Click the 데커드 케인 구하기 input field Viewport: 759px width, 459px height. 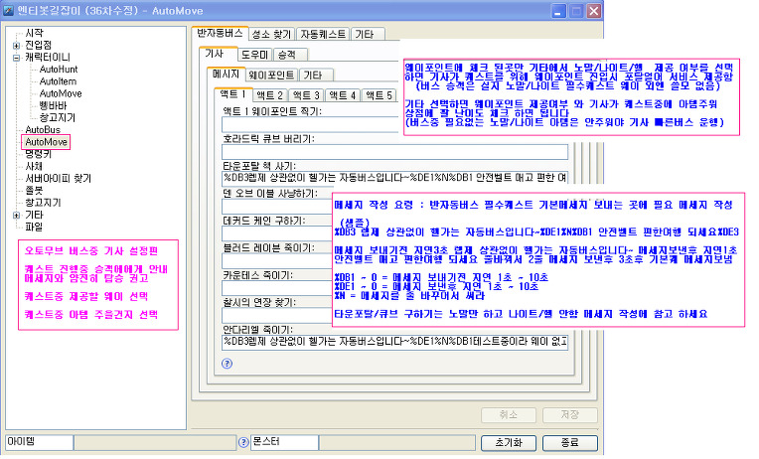(x=277, y=233)
